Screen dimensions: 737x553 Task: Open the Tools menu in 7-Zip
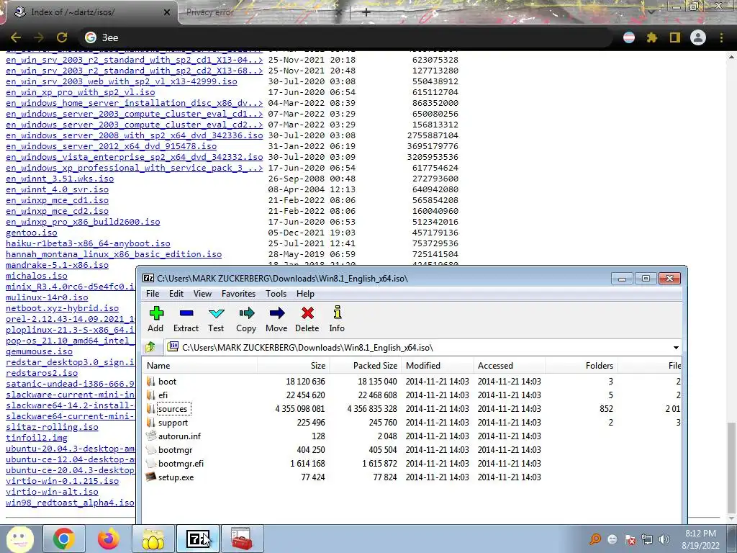[x=276, y=294]
